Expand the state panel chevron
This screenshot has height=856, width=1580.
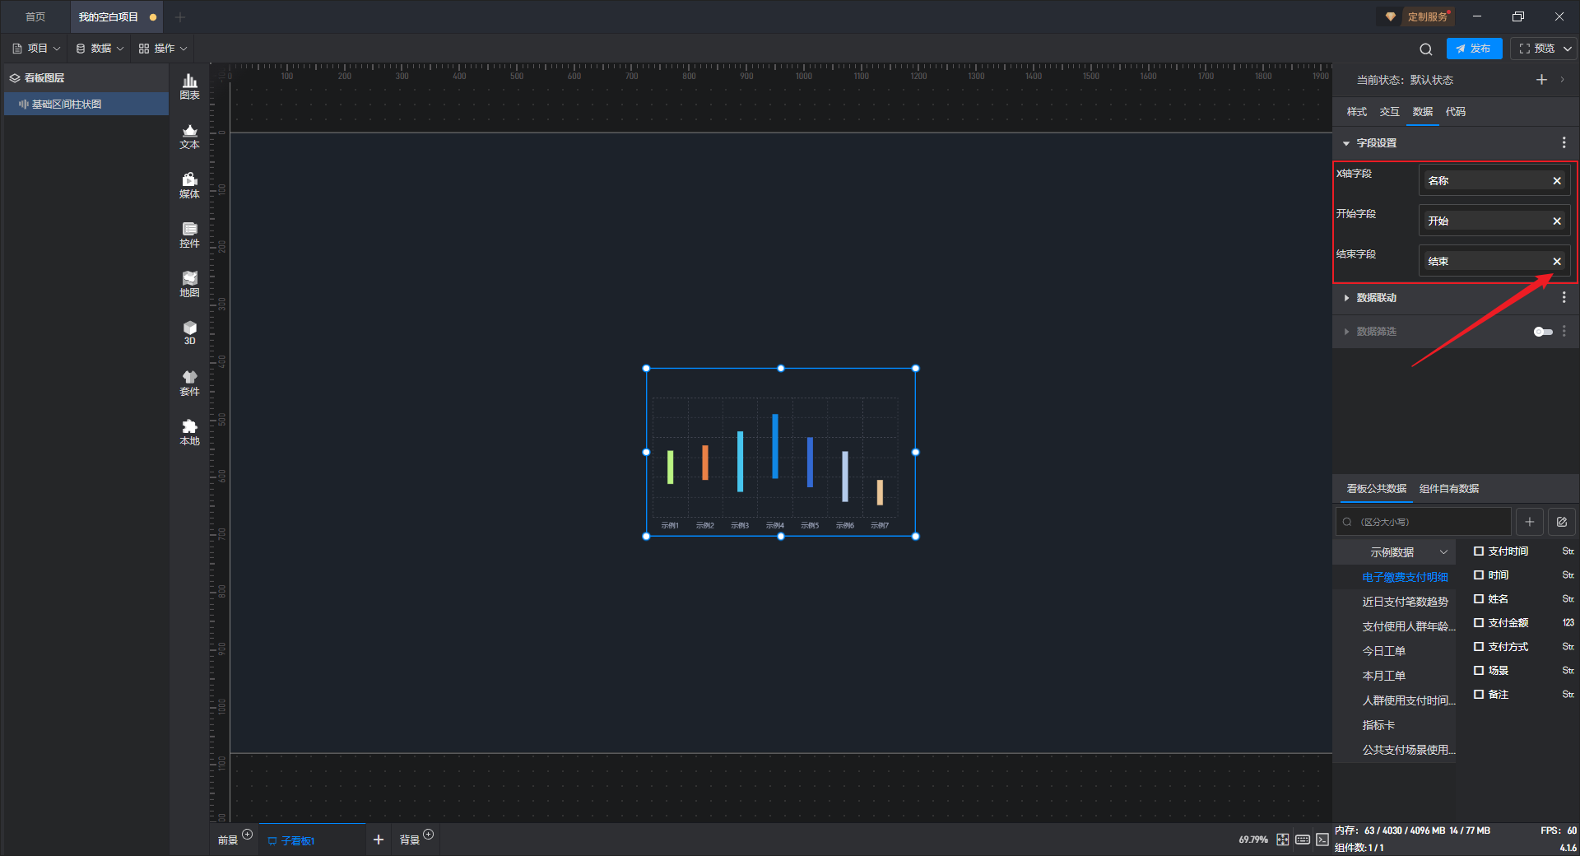1562,80
